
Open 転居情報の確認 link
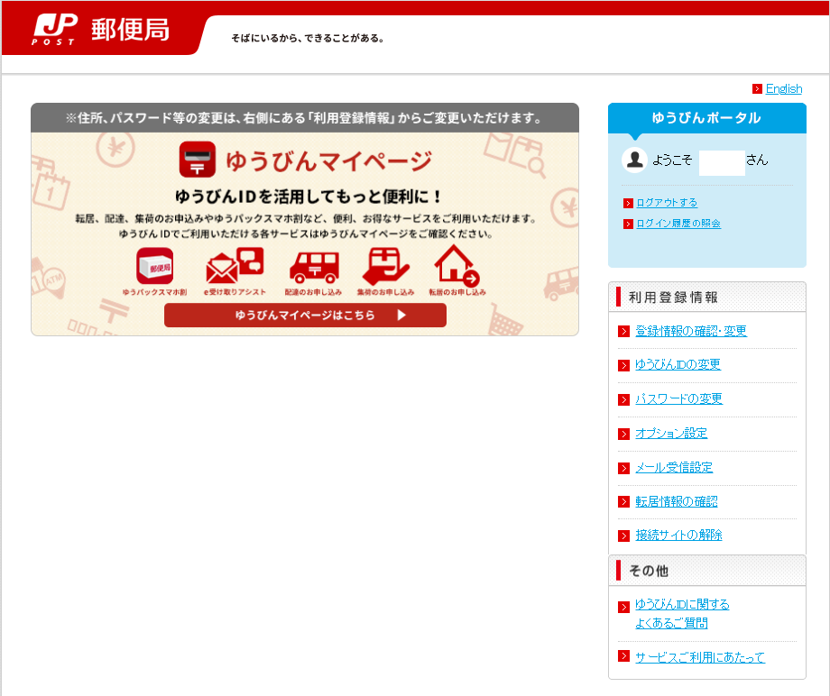point(677,501)
